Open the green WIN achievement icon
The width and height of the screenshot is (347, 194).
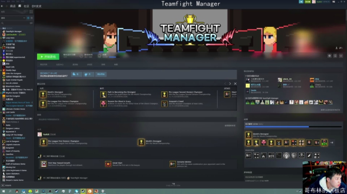click(324, 143)
